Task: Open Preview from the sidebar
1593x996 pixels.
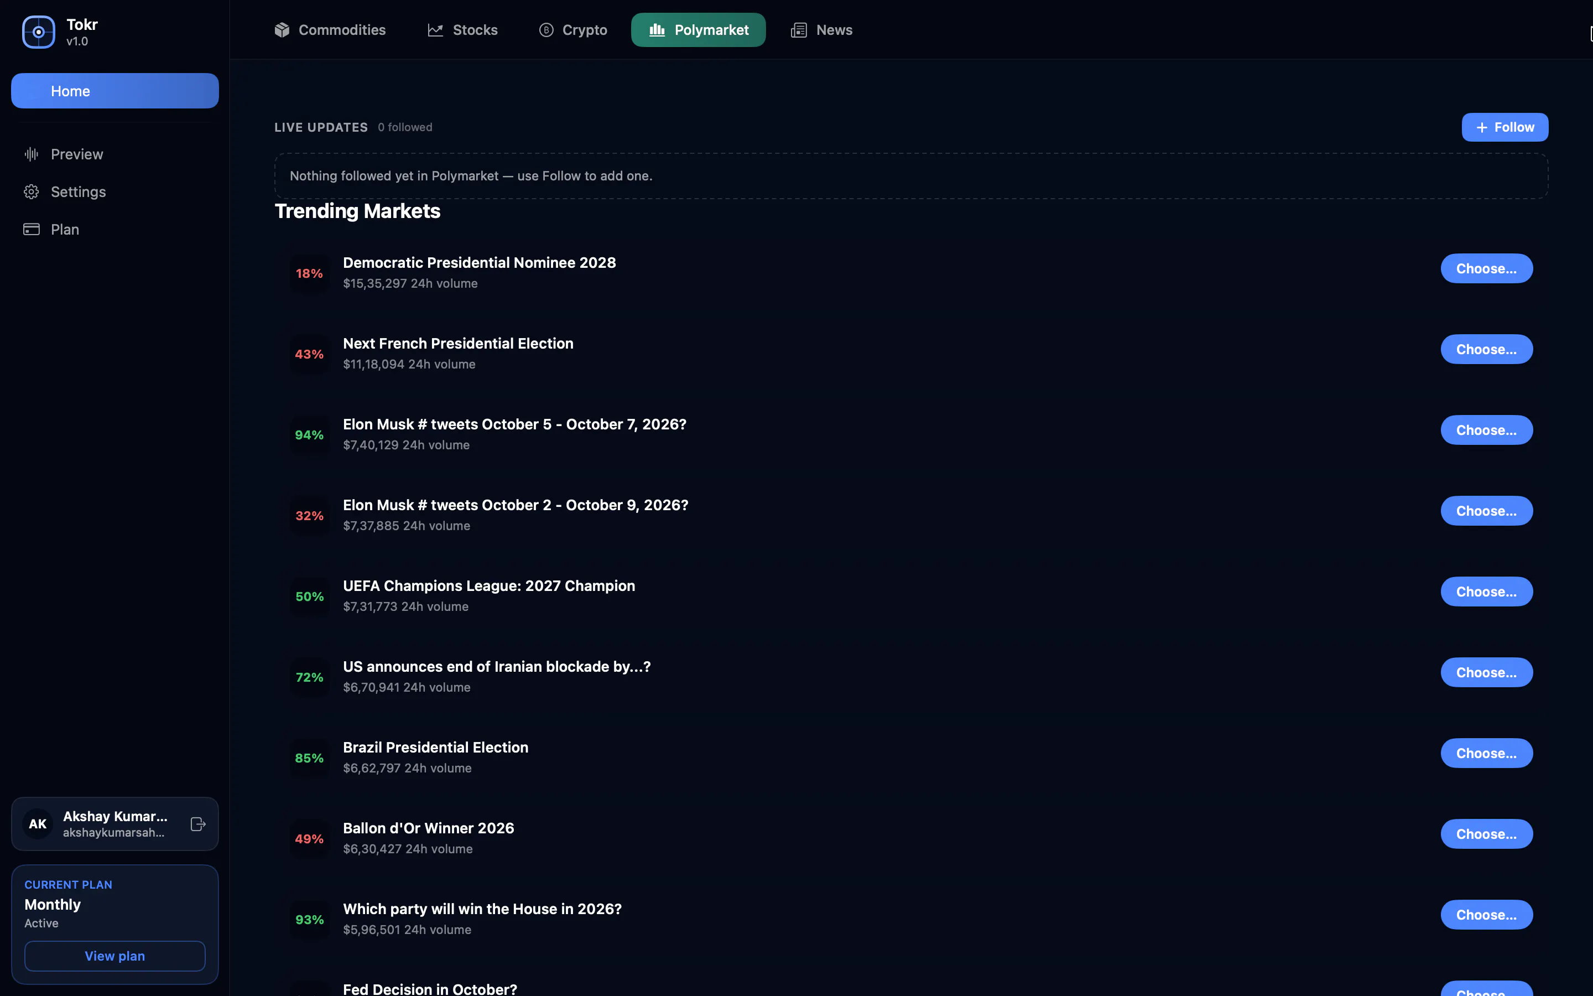Action: tap(115, 154)
